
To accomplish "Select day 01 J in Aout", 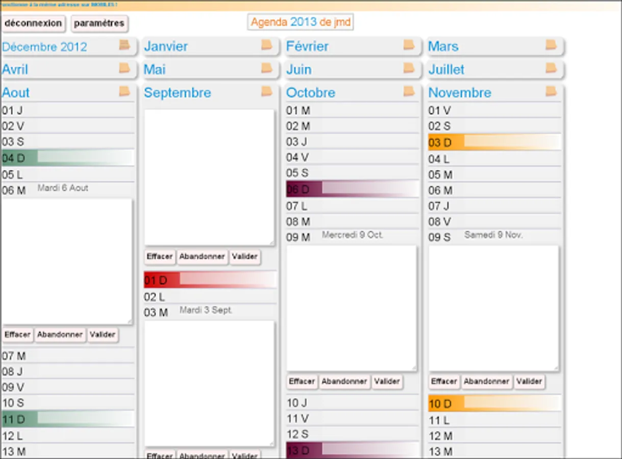I will coord(68,110).
